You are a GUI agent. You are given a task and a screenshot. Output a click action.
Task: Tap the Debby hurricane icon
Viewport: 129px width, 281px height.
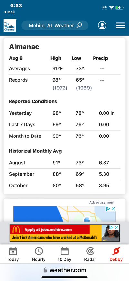coord(116,251)
